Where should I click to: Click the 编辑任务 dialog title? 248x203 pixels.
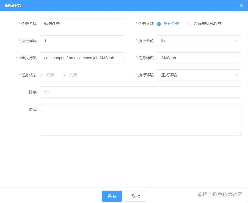13,6
